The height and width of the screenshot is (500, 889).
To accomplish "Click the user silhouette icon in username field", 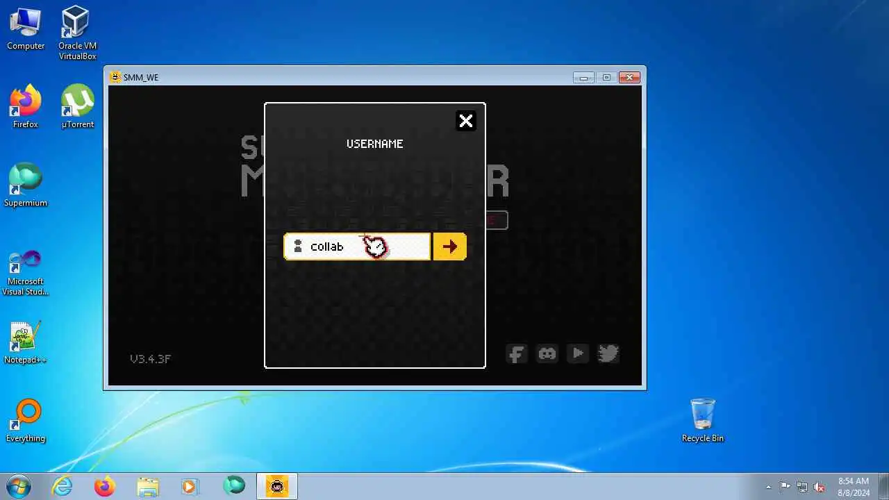I will click(298, 247).
